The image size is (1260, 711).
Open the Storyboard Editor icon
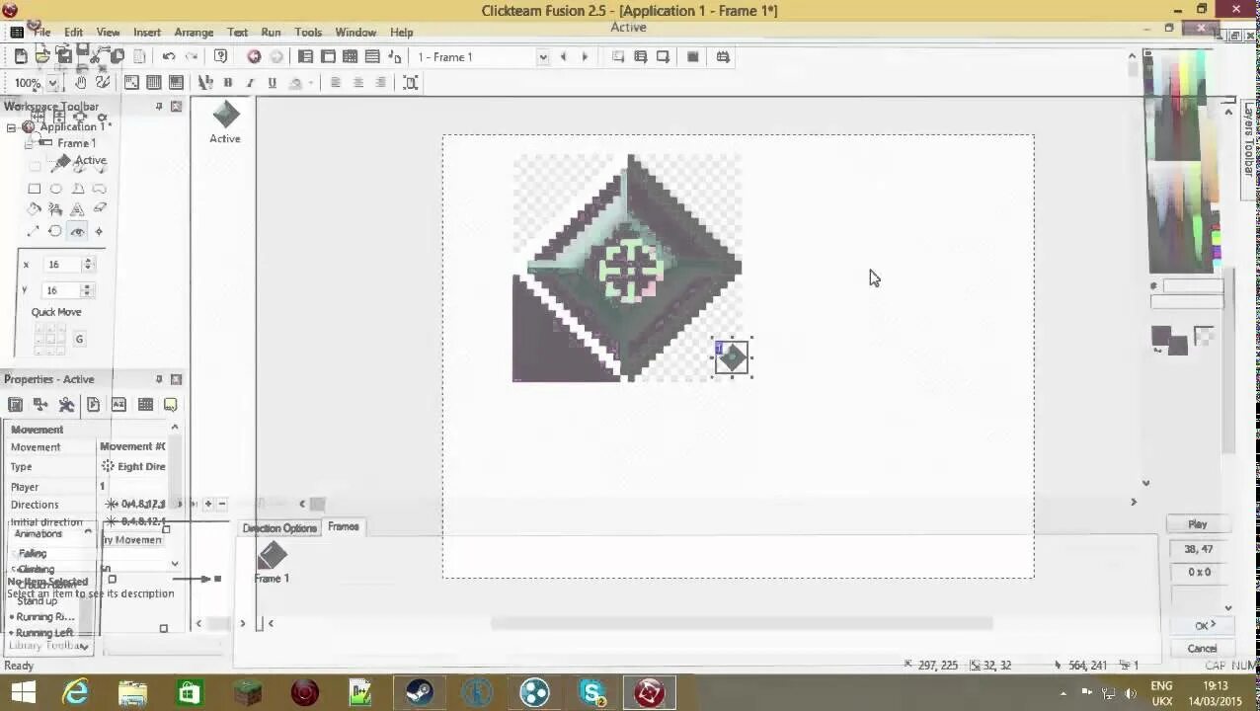306,56
